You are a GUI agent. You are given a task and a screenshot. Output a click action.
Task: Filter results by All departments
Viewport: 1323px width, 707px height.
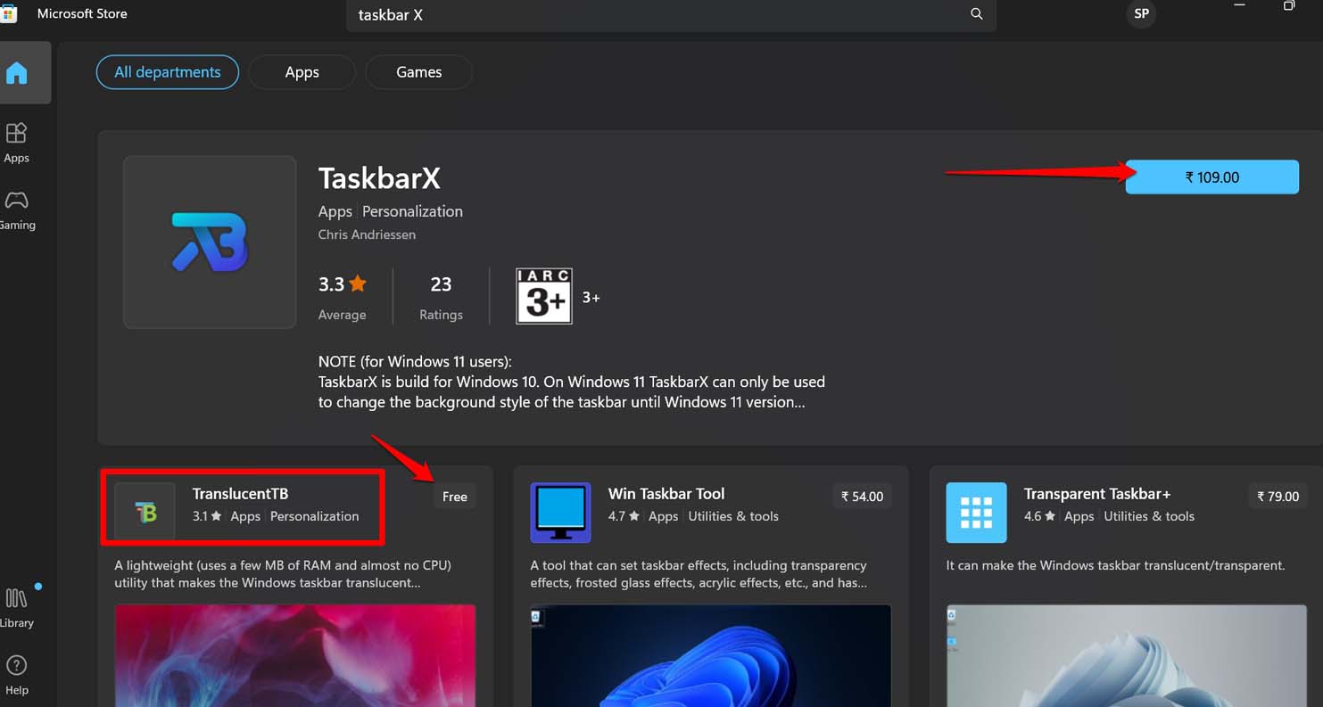pyautogui.click(x=167, y=71)
